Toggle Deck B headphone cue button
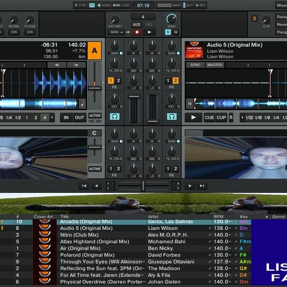The image size is (287, 287). [172, 116]
